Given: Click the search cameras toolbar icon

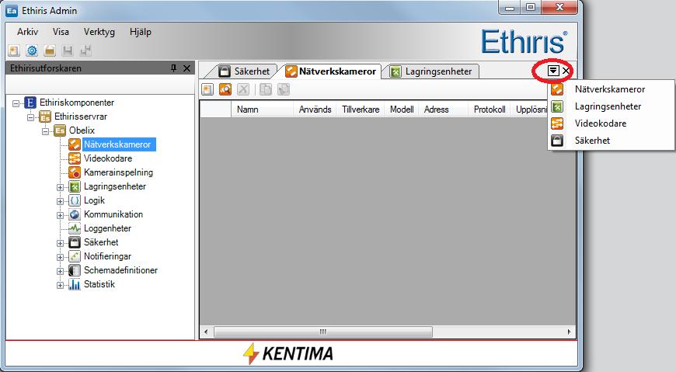Looking at the screenshot, I should pos(225,89).
